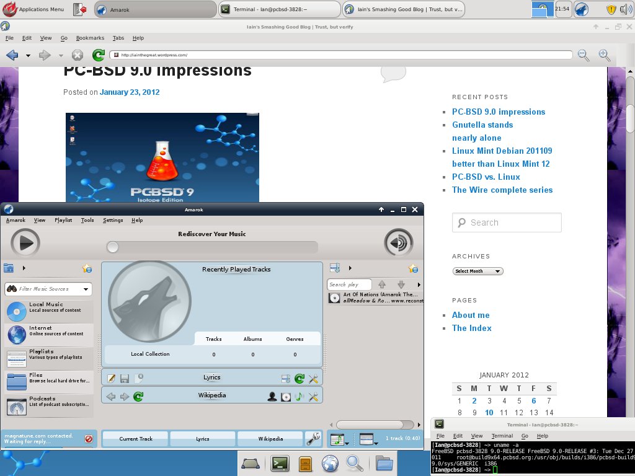Open Bookmarks menu in browser

click(90, 38)
